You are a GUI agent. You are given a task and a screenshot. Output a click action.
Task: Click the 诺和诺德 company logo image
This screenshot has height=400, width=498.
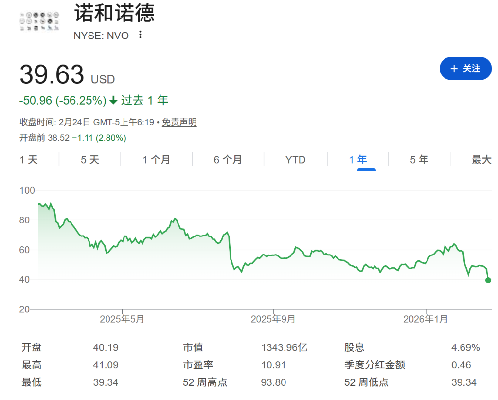[x=39, y=20]
